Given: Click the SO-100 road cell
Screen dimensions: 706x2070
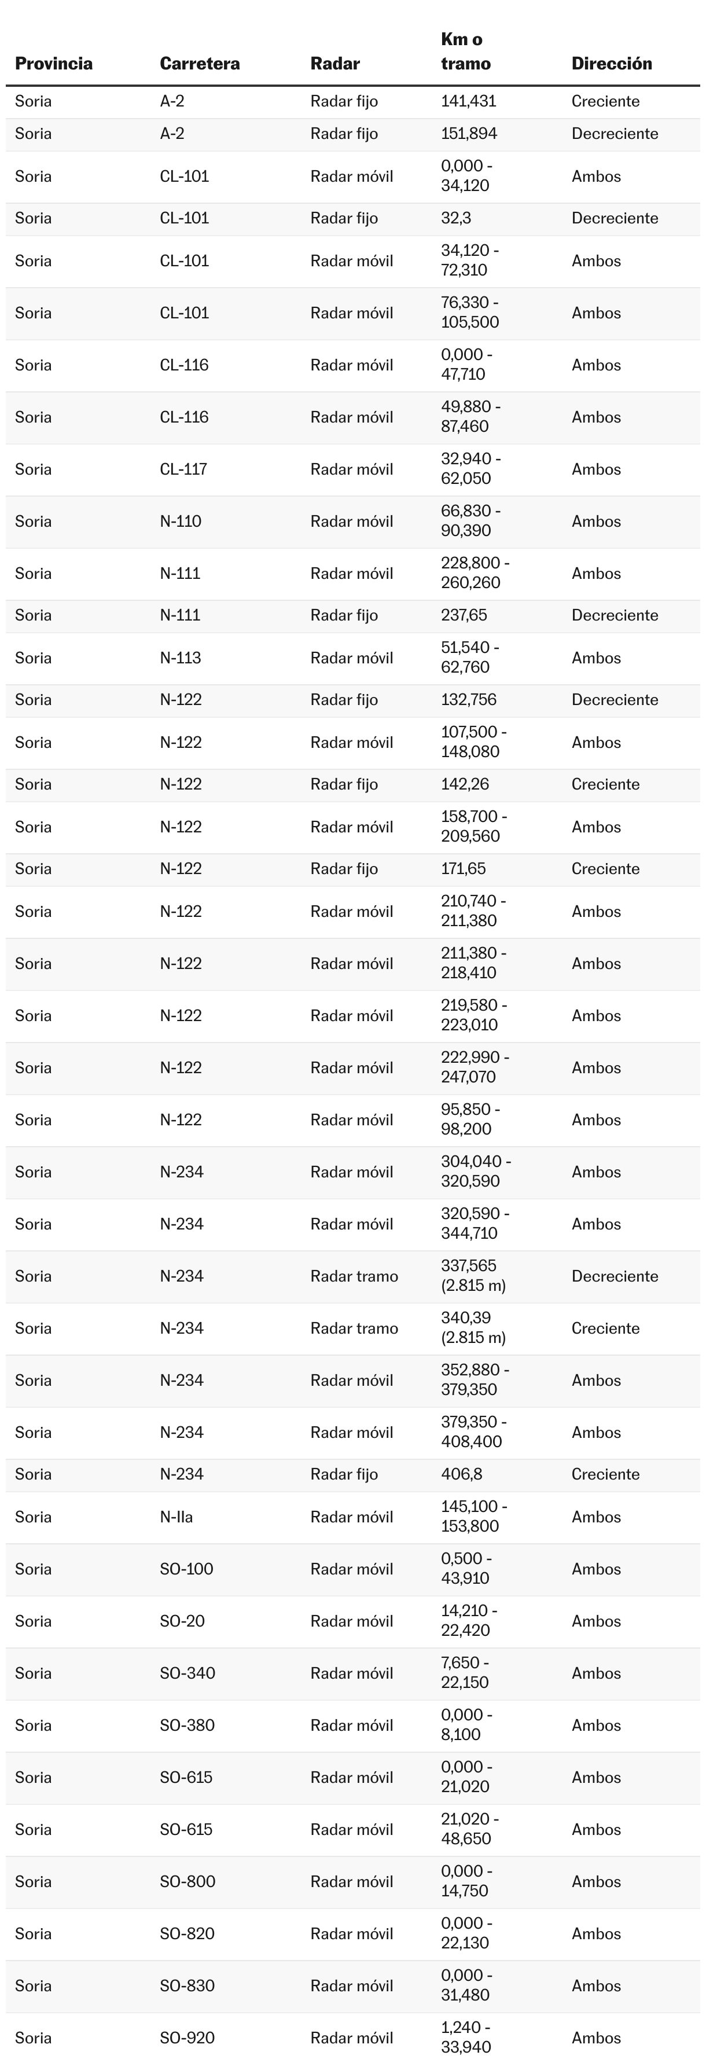Looking at the screenshot, I should pyautogui.click(x=186, y=1569).
